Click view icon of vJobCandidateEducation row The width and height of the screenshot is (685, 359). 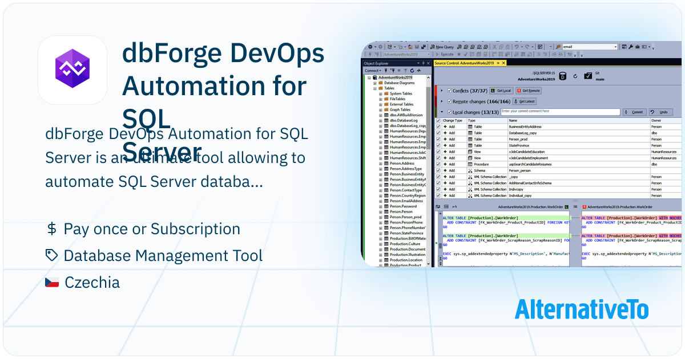470,152
